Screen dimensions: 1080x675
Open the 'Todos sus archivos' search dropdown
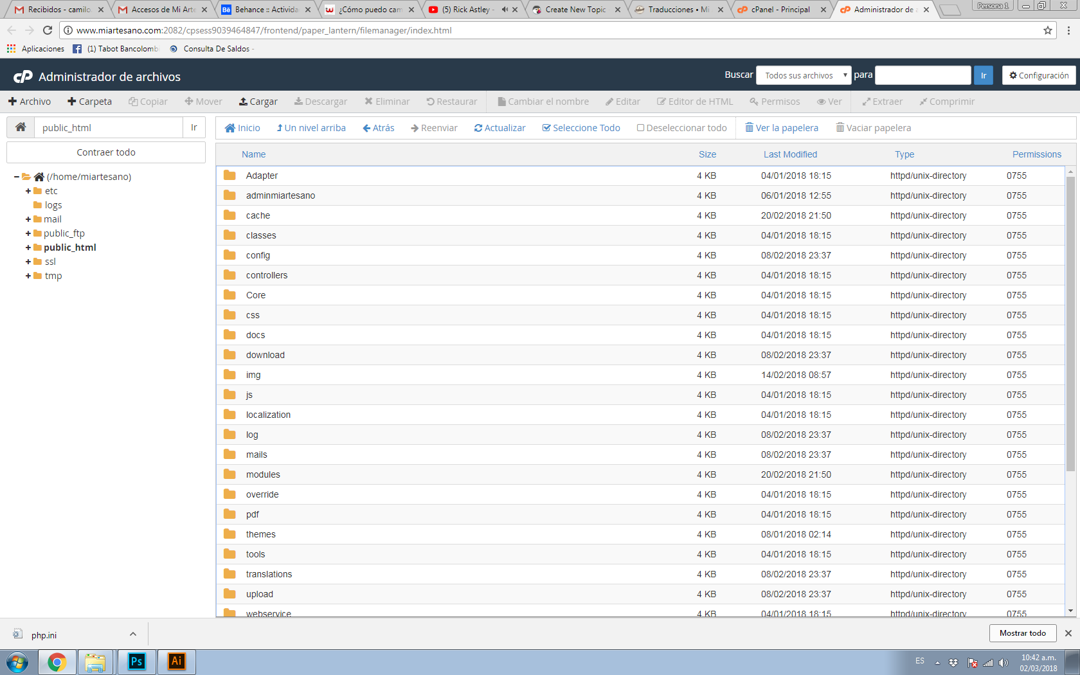pos(804,75)
